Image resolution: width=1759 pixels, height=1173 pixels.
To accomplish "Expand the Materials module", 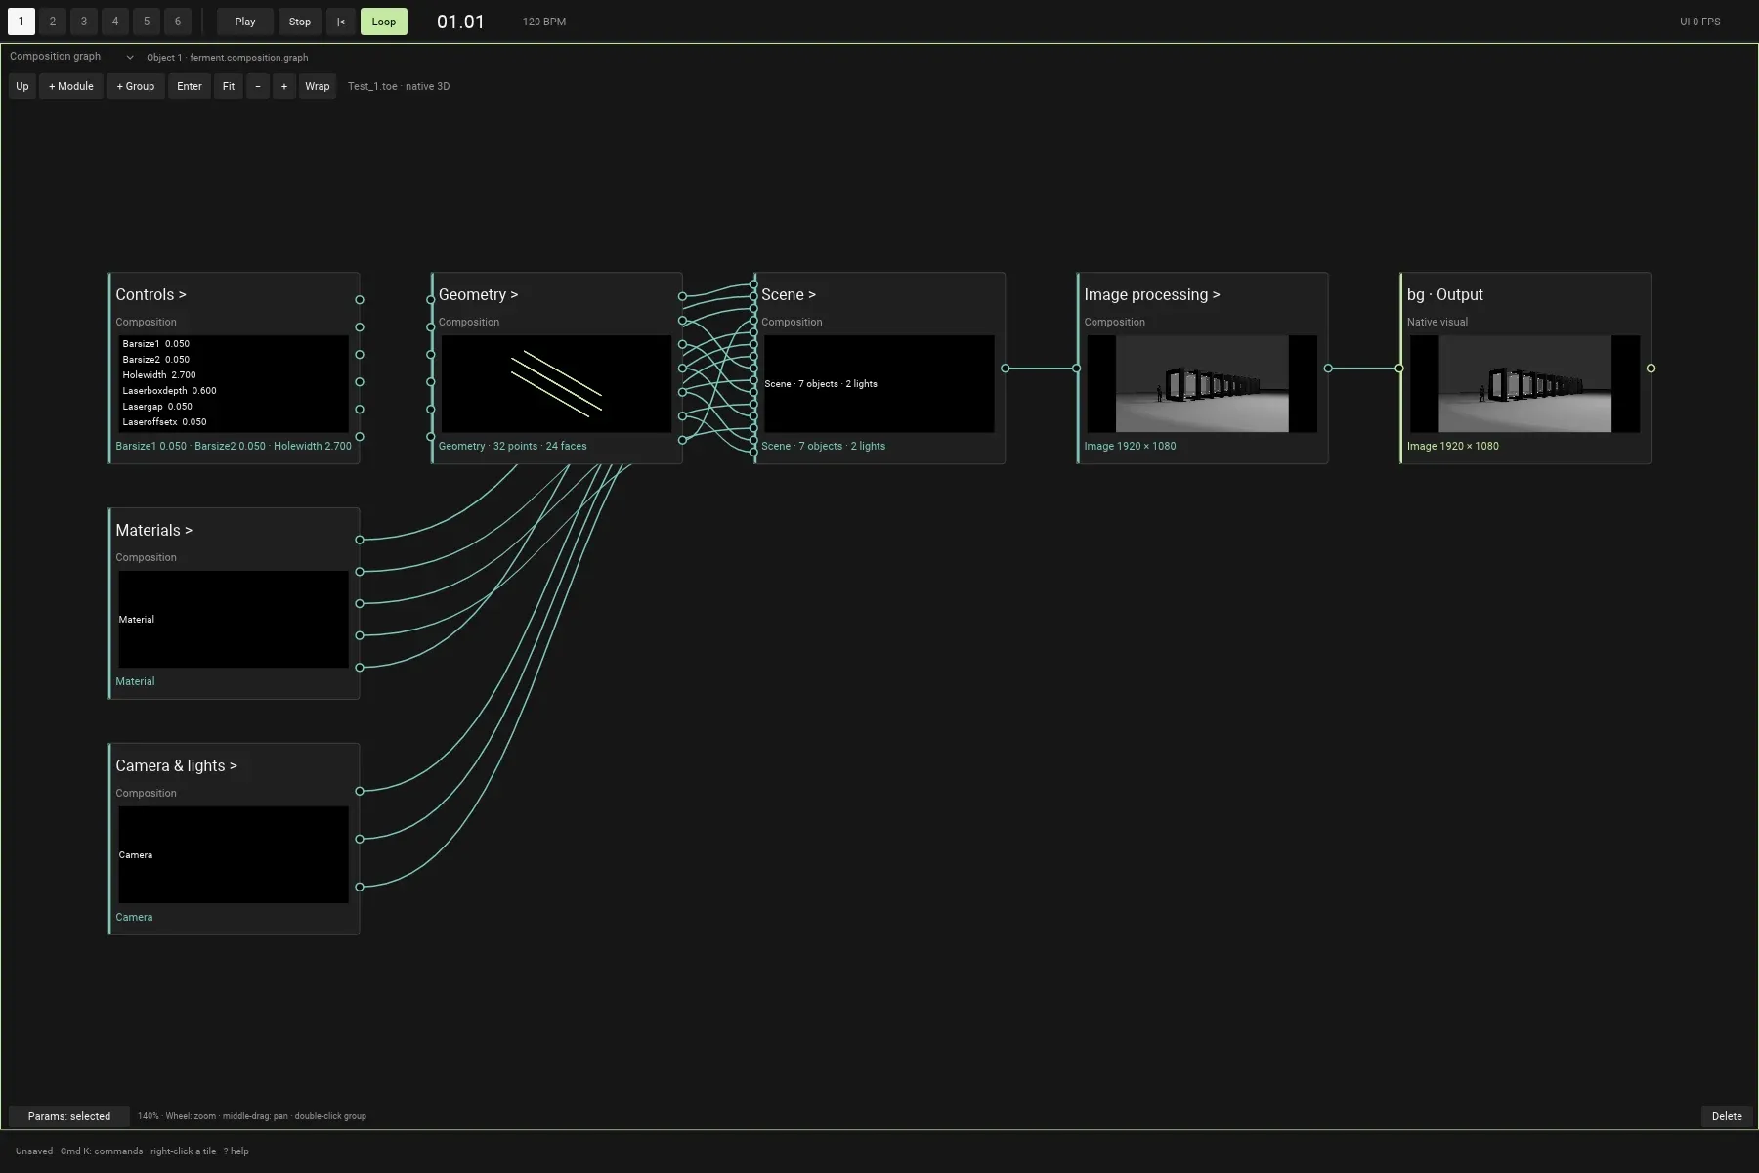I will [154, 530].
